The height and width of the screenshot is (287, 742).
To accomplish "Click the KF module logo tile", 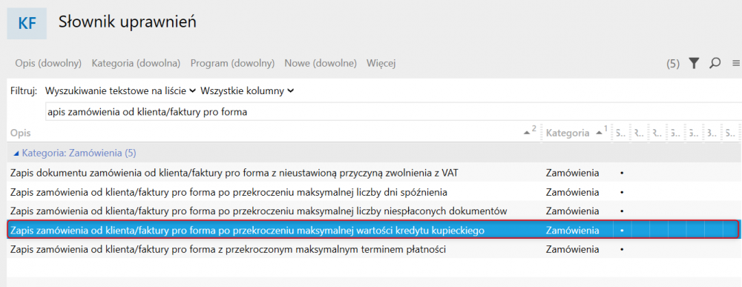I will tap(27, 23).
